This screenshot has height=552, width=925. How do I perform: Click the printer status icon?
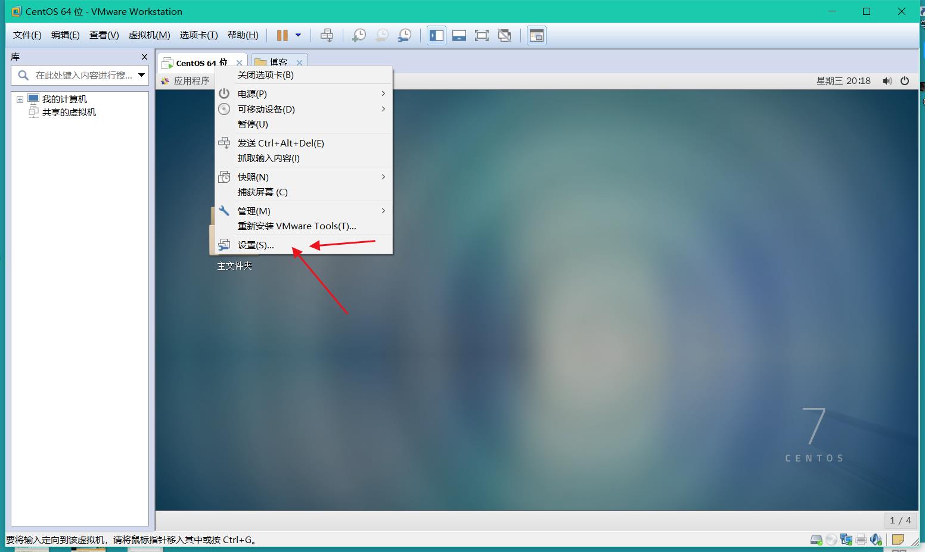(x=861, y=539)
